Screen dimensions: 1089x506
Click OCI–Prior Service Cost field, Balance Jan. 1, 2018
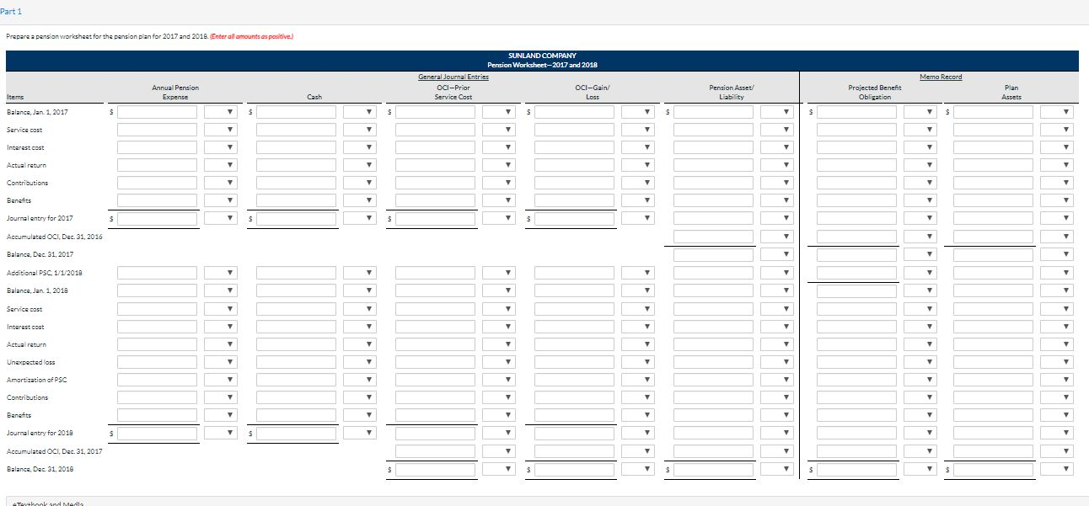[435, 290]
